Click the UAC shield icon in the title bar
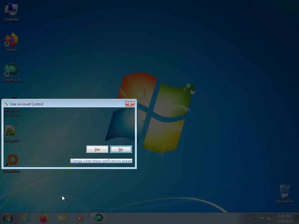Image resolution: width=299 pixels, height=224 pixels. (x=6, y=104)
